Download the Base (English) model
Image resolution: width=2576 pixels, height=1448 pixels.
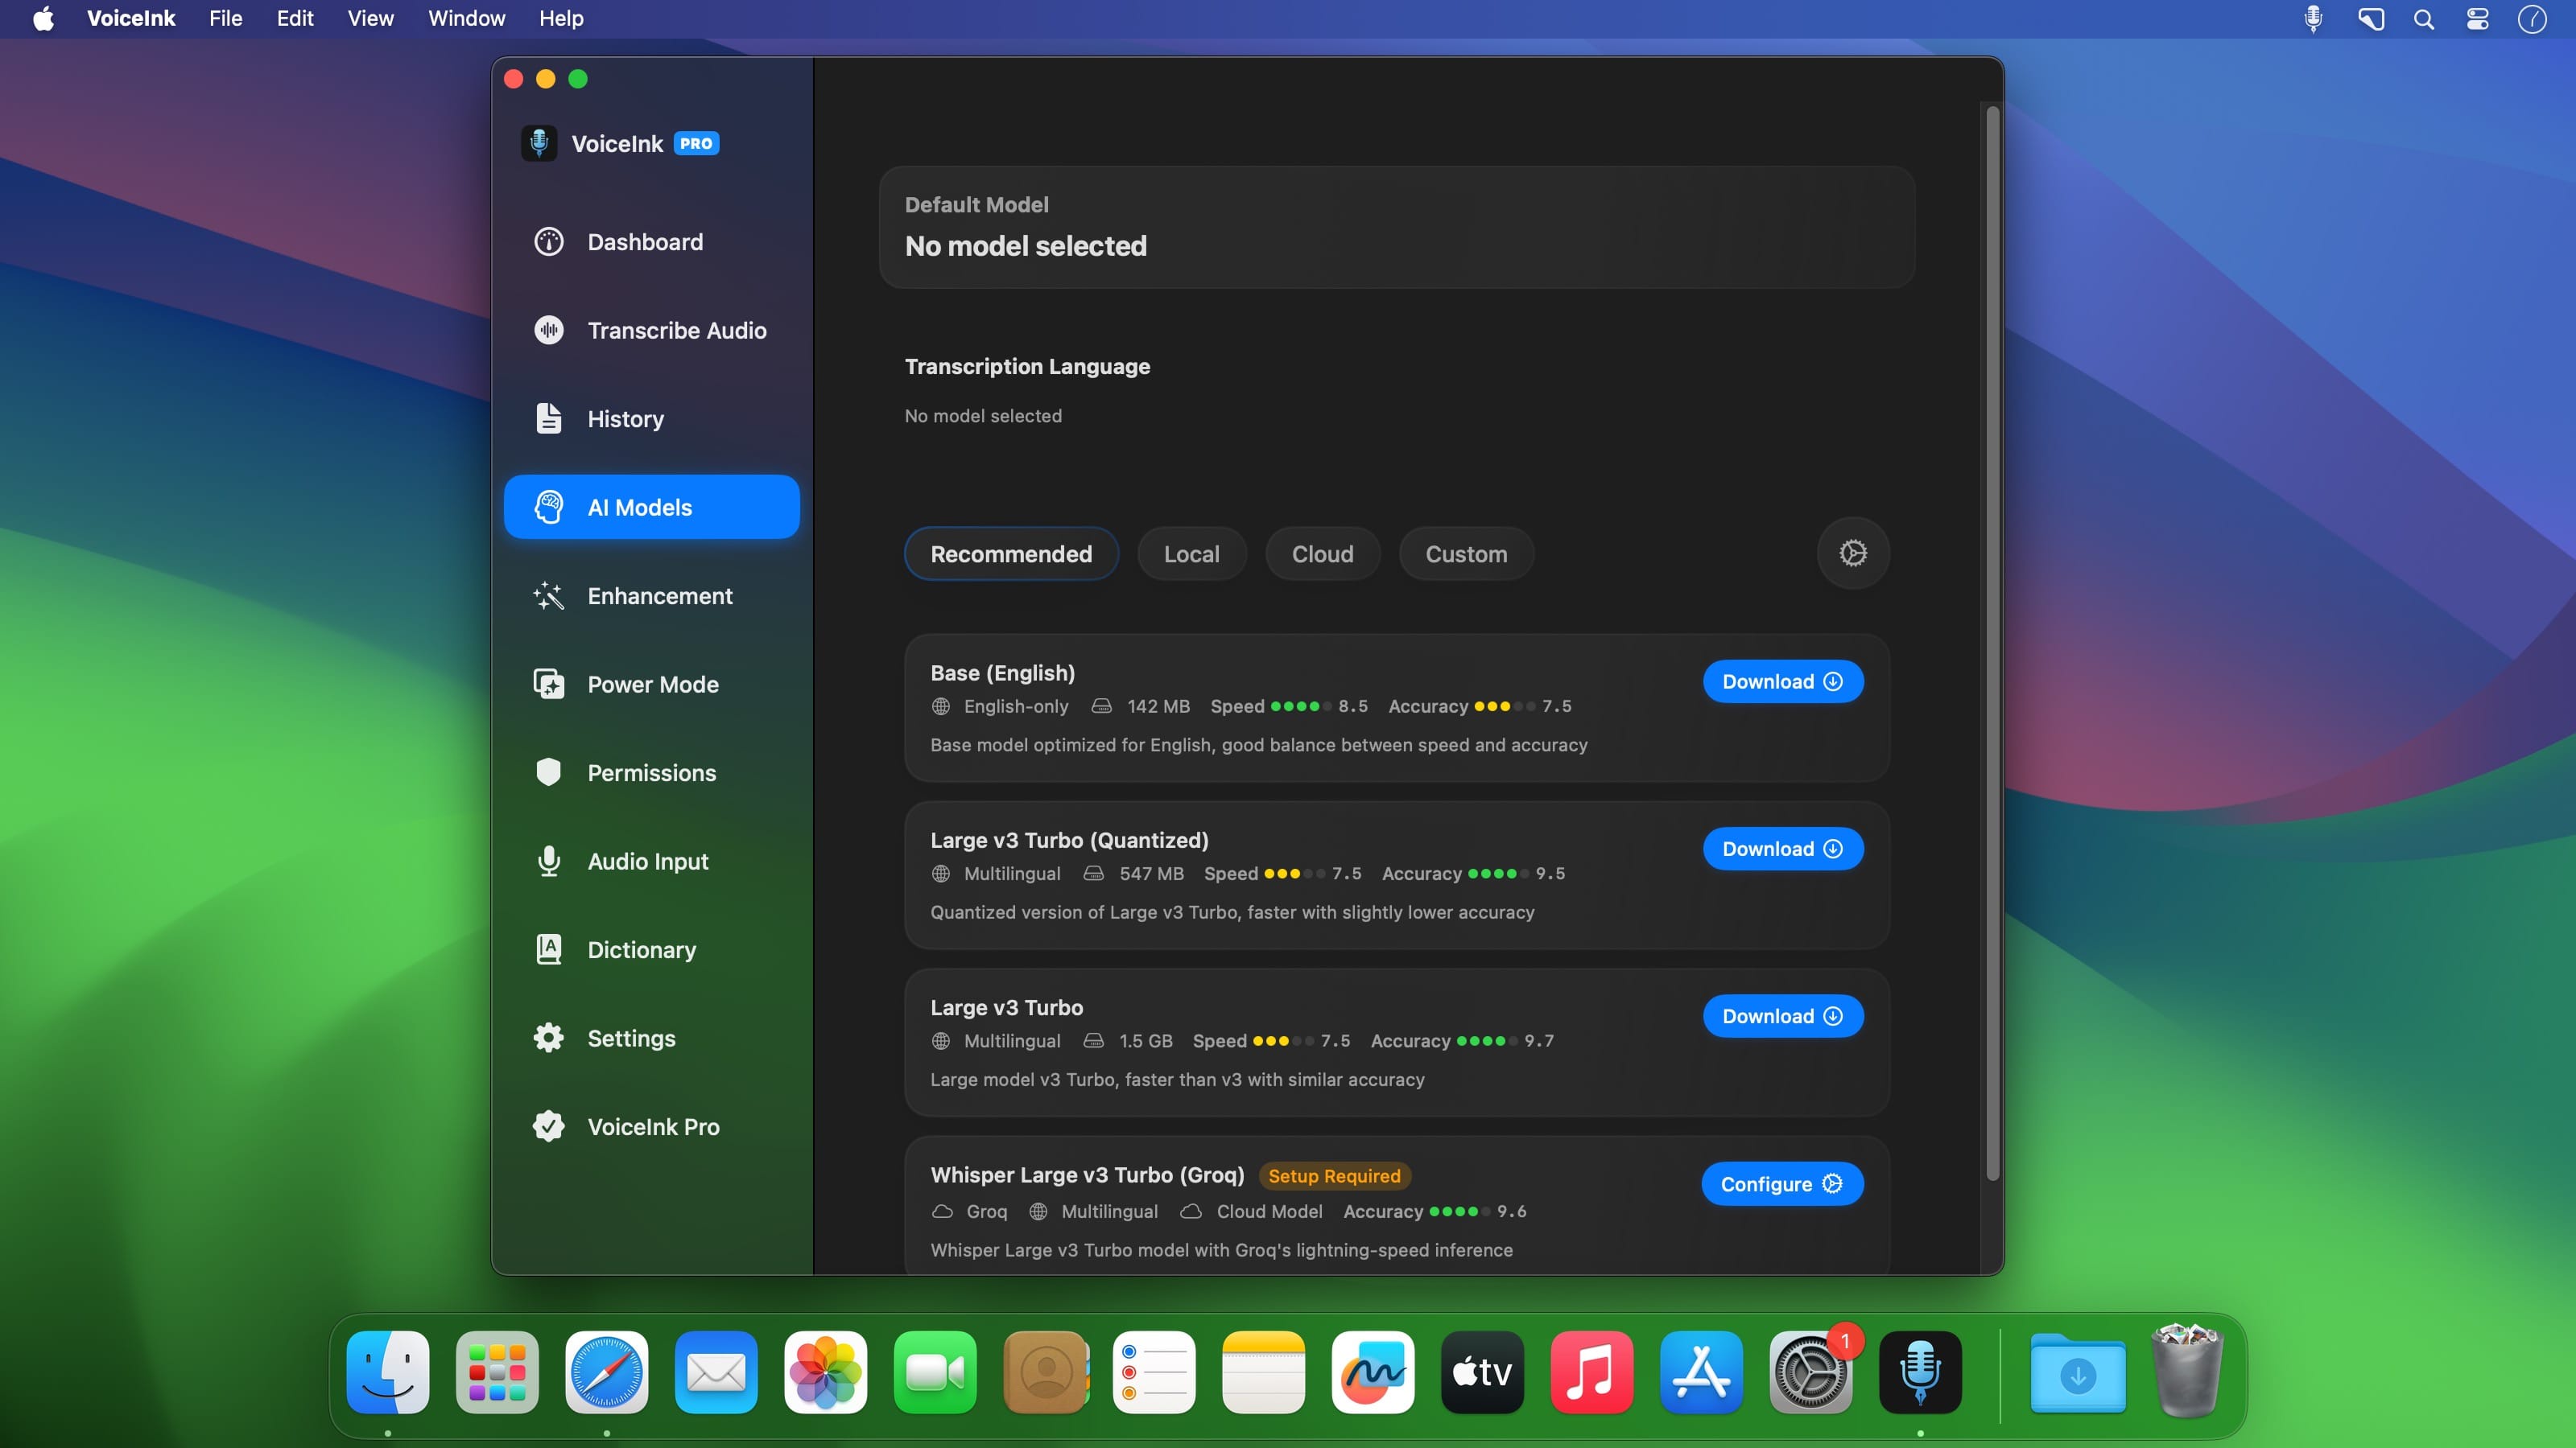pos(1782,681)
